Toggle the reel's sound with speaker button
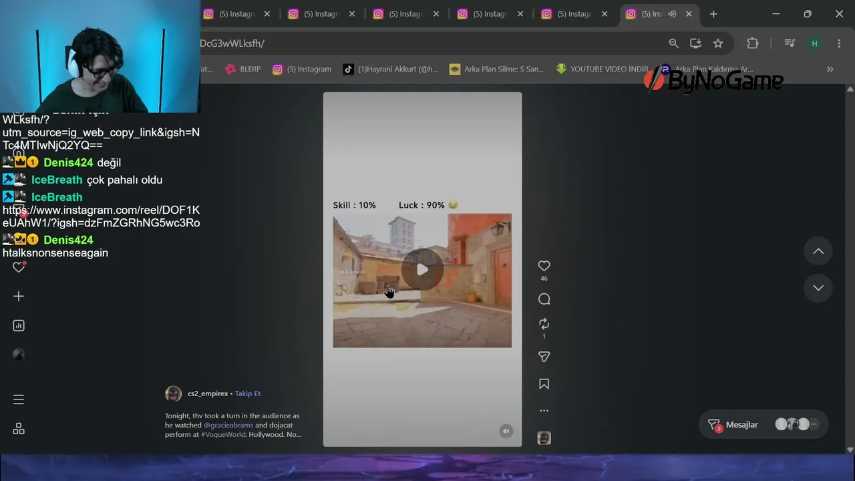The height and width of the screenshot is (481, 855). pyautogui.click(x=506, y=431)
